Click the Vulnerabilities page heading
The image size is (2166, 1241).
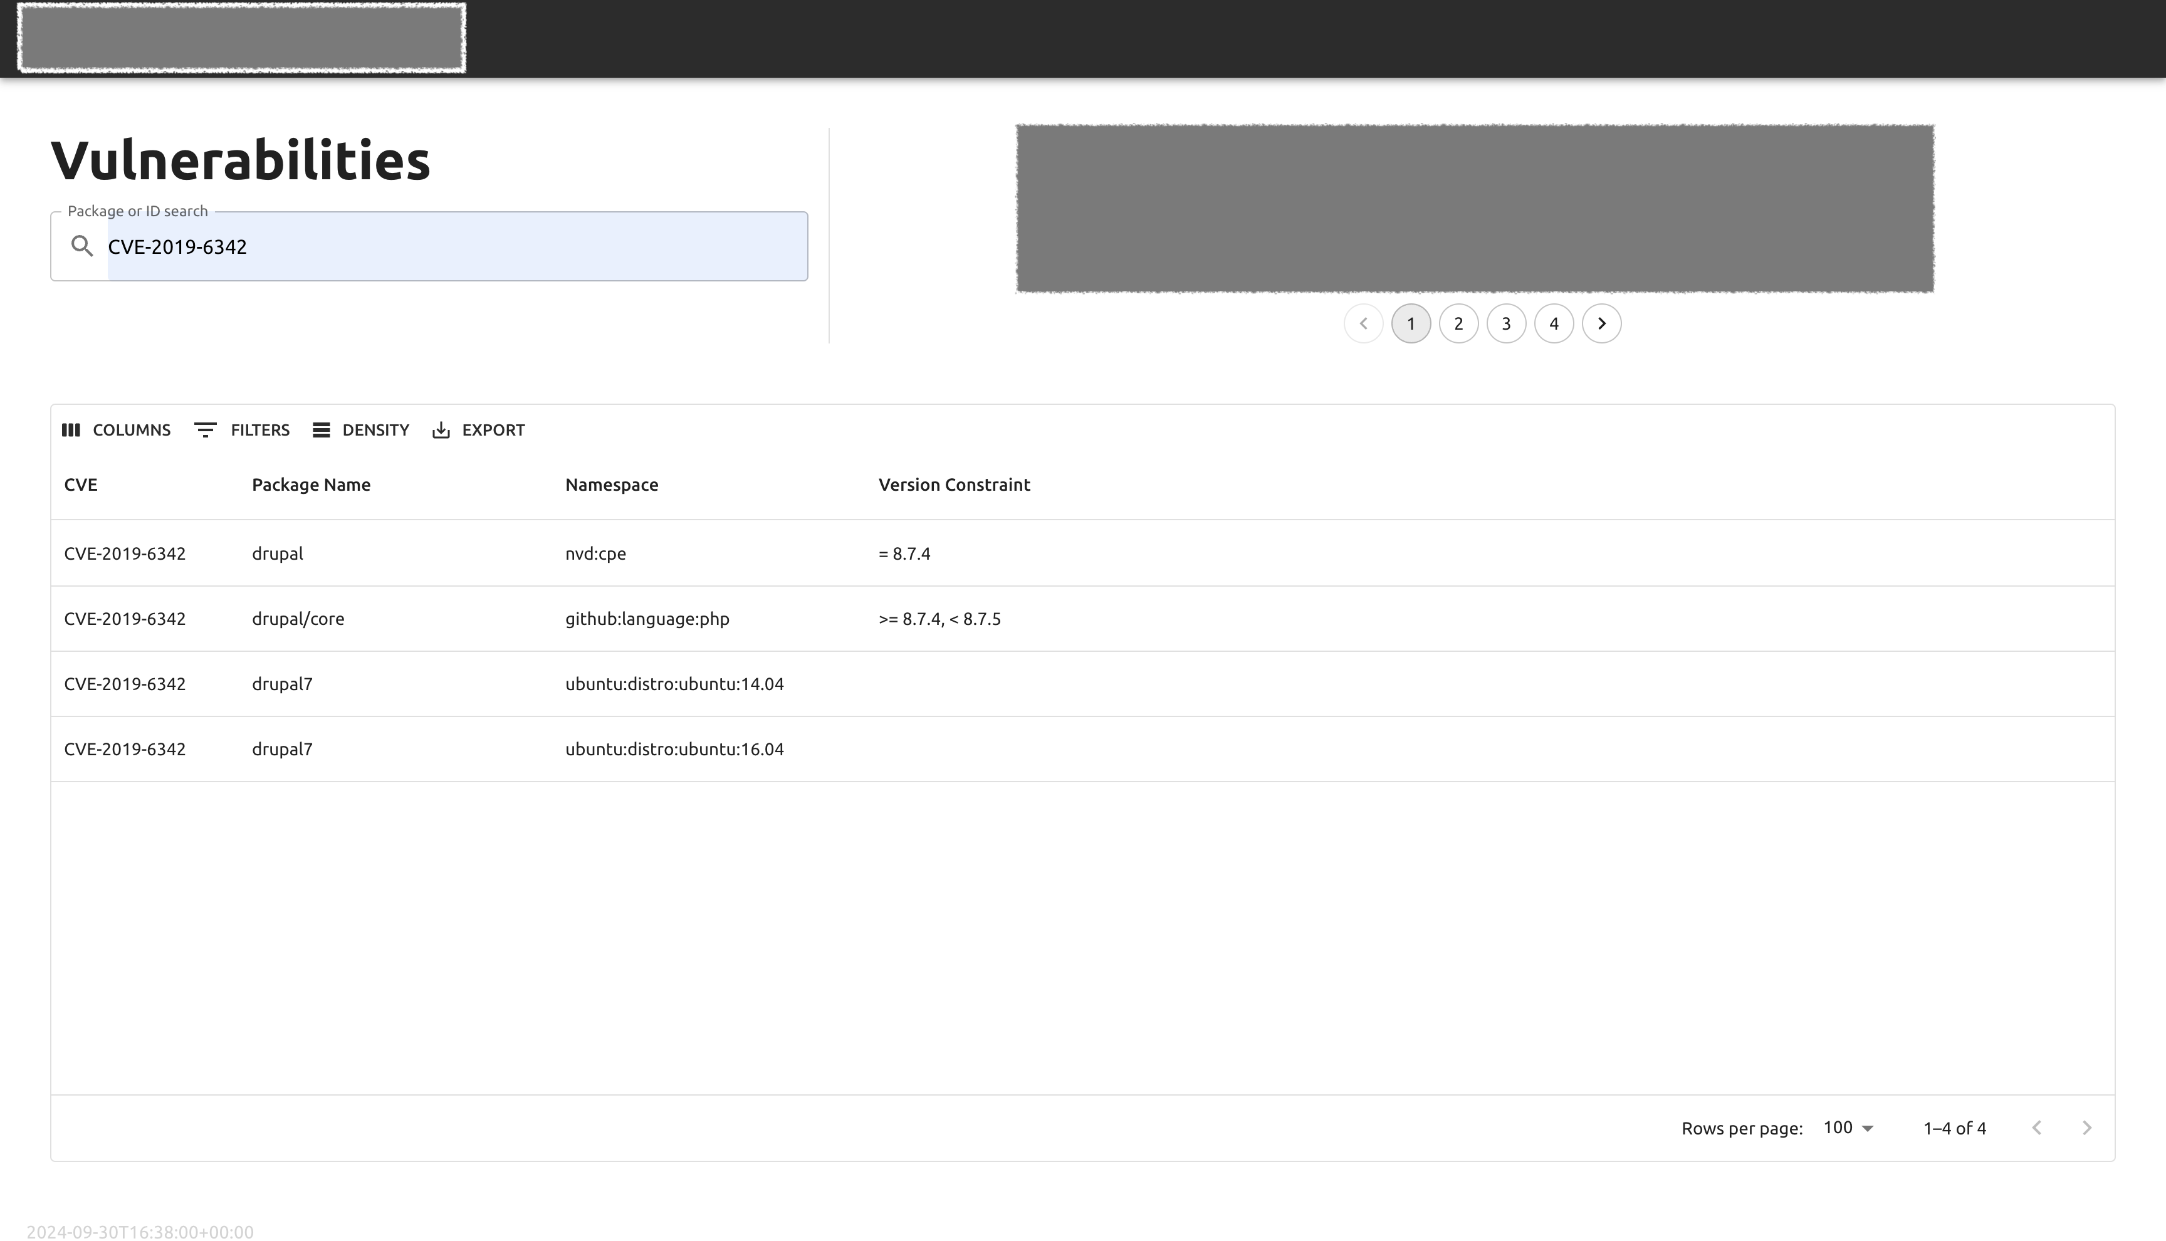tap(241, 159)
